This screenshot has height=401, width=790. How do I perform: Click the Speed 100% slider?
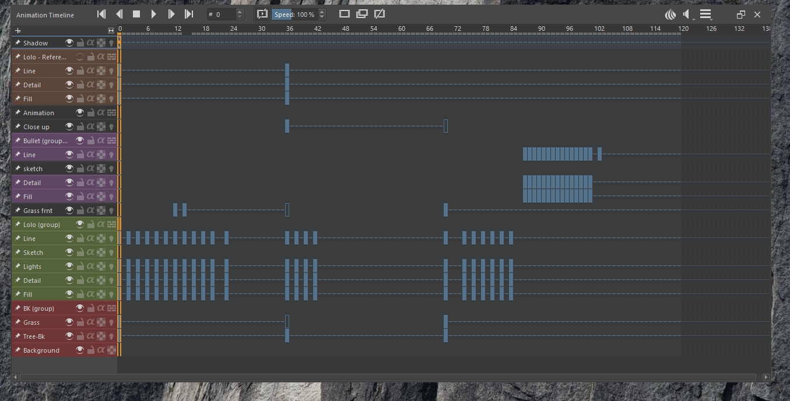tap(295, 14)
